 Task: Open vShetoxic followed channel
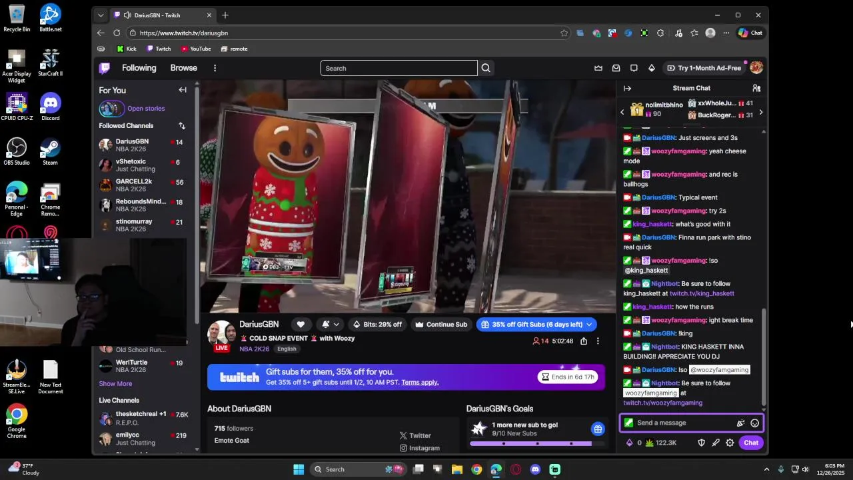142,165
